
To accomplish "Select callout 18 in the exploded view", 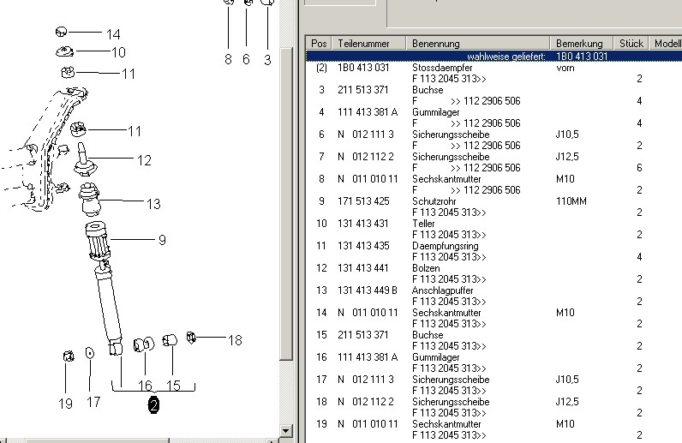I will pos(234,340).
